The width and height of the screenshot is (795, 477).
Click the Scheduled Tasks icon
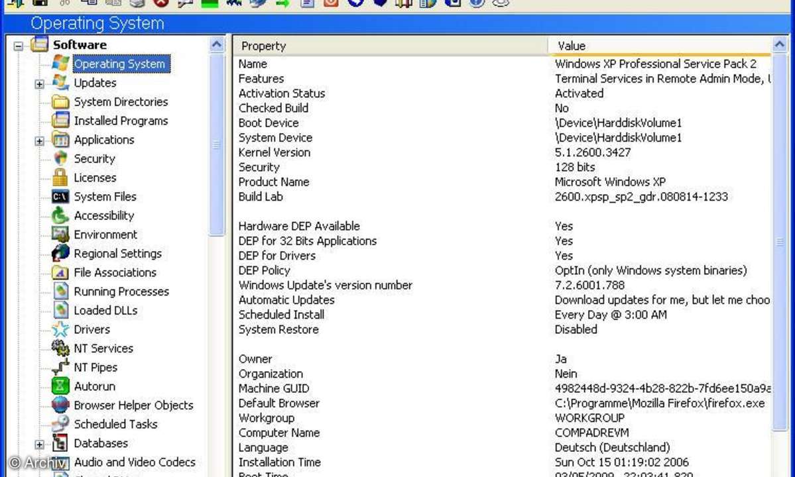(x=60, y=425)
